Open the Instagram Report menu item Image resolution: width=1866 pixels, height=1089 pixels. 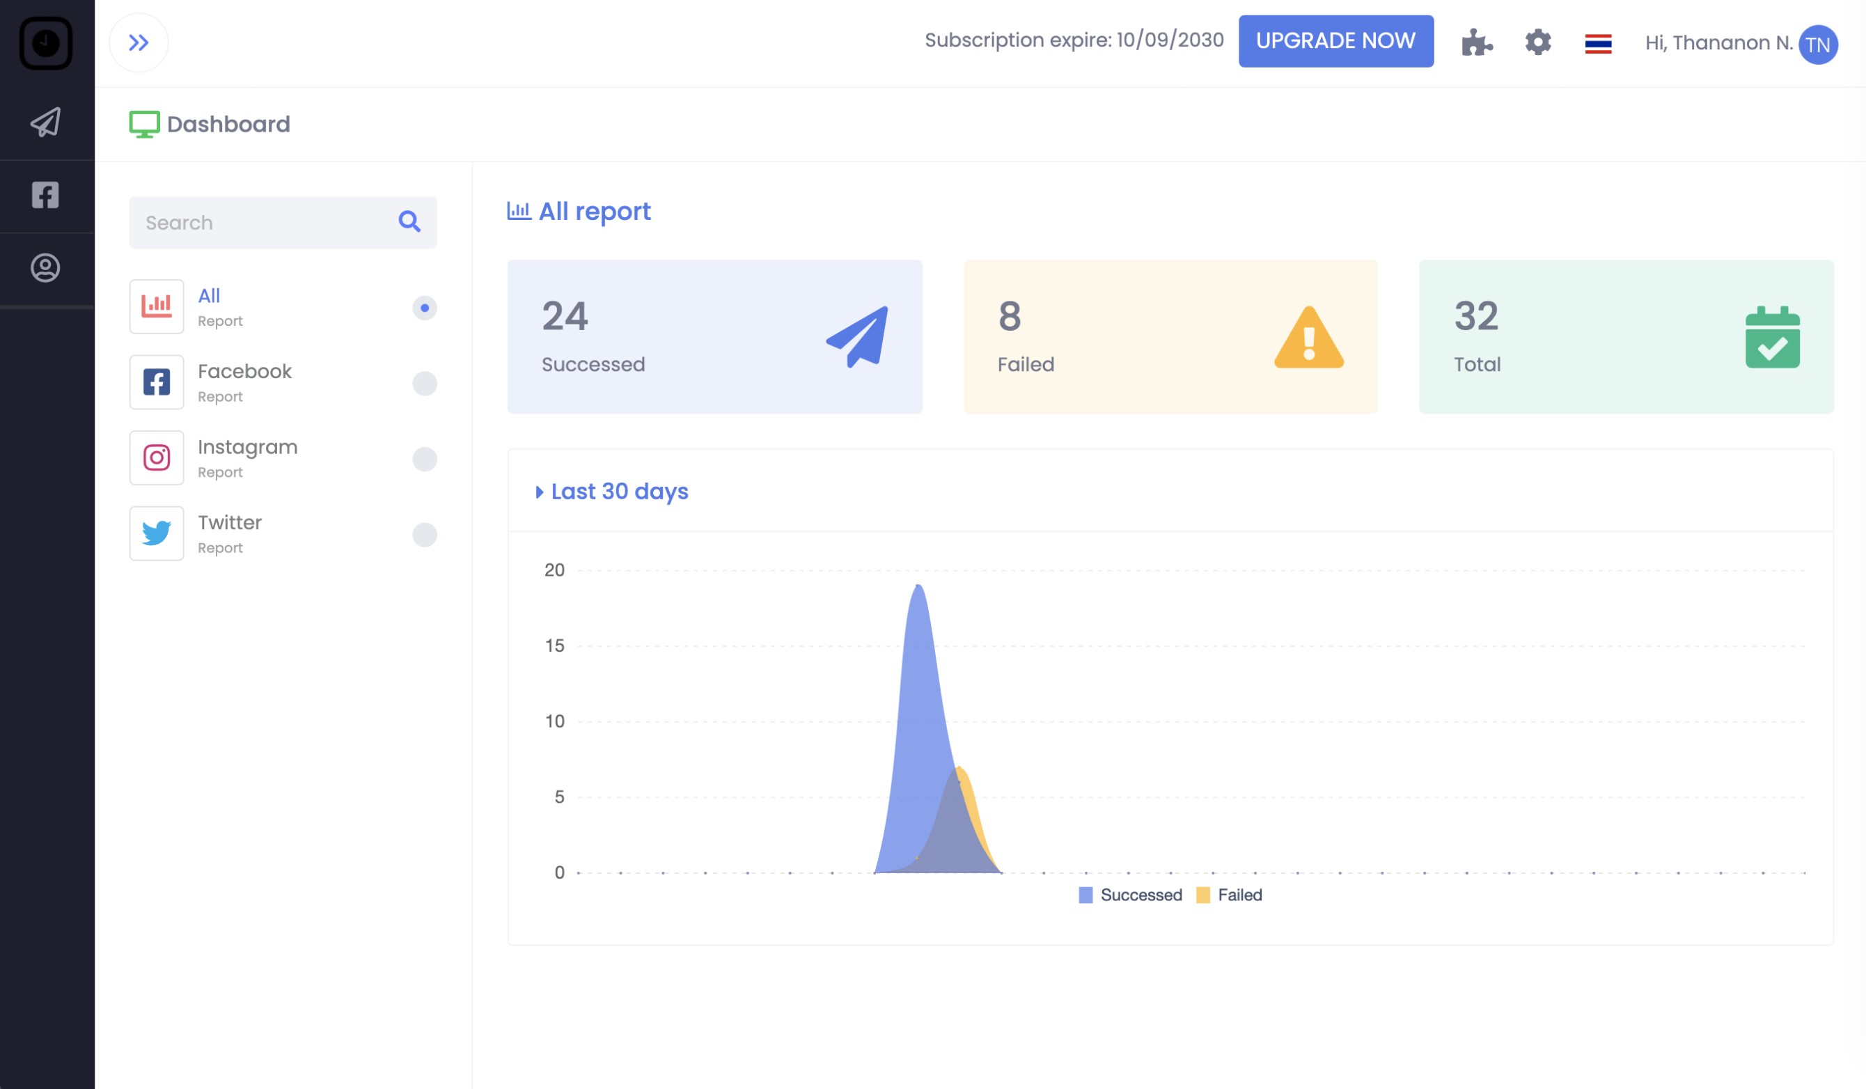coord(283,457)
